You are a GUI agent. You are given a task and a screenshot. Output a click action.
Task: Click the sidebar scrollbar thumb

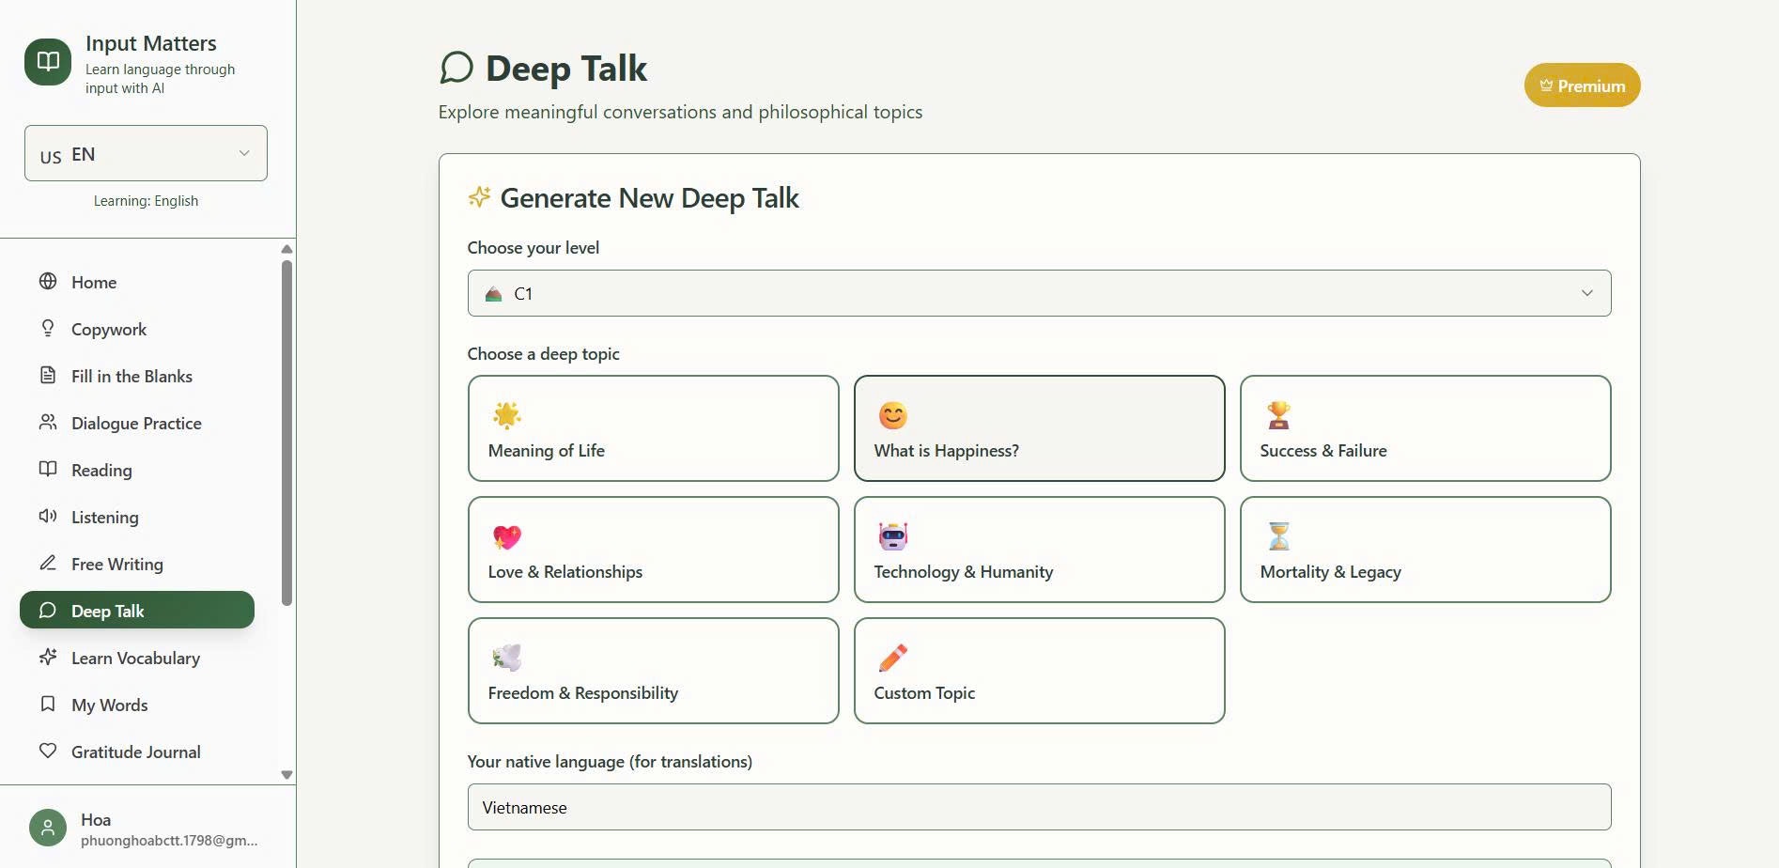(286, 432)
